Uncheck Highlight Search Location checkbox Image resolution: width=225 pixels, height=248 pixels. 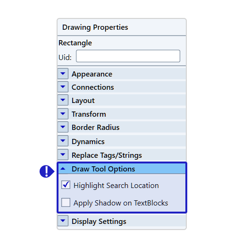[66, 185]
